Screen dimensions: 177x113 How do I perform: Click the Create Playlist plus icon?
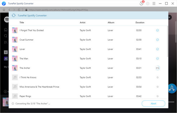6,52
